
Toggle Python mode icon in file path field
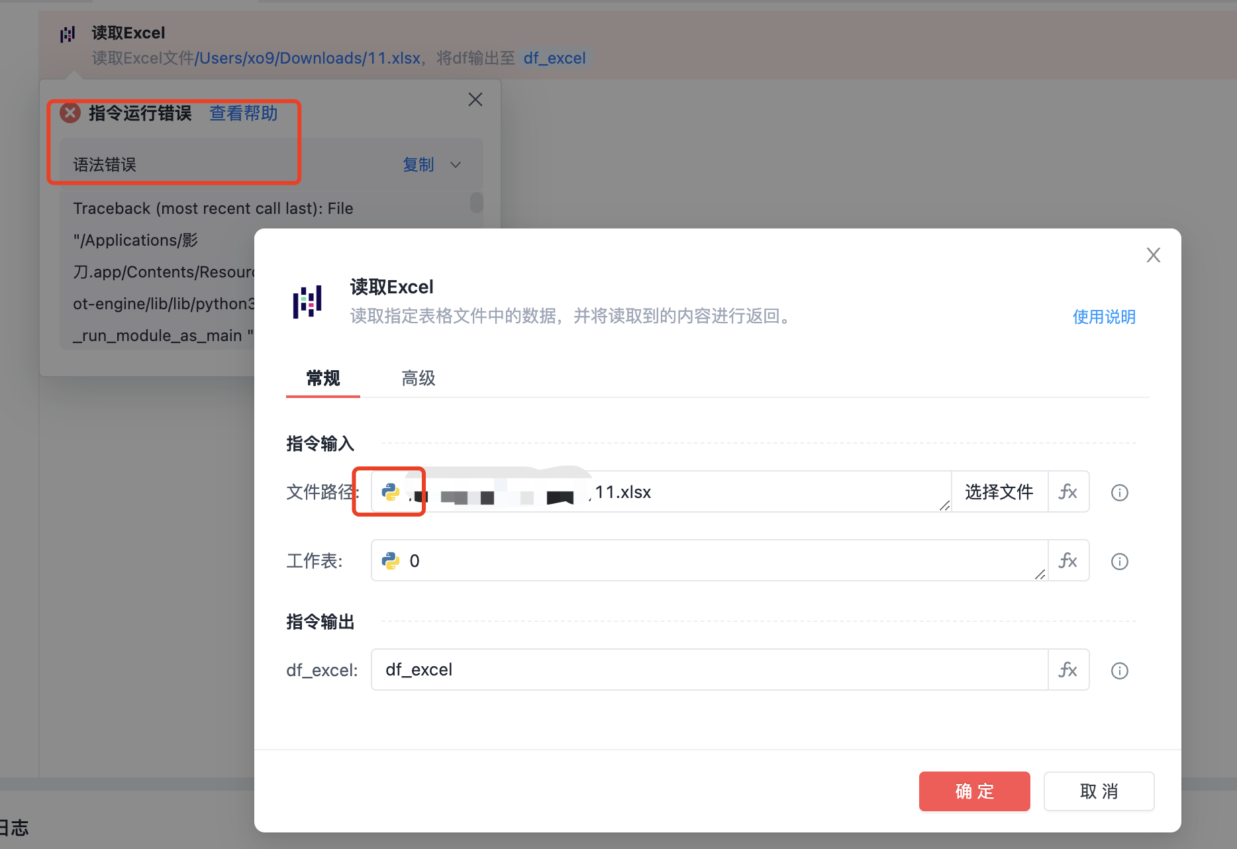(391, 492)
